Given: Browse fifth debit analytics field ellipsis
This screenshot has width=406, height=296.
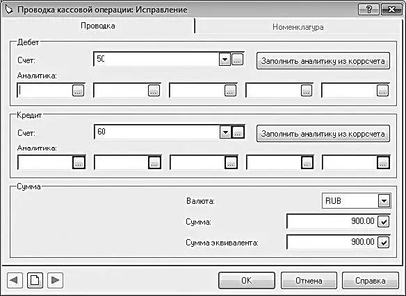Looking at the screenshot, I should (x=382, y=91).
